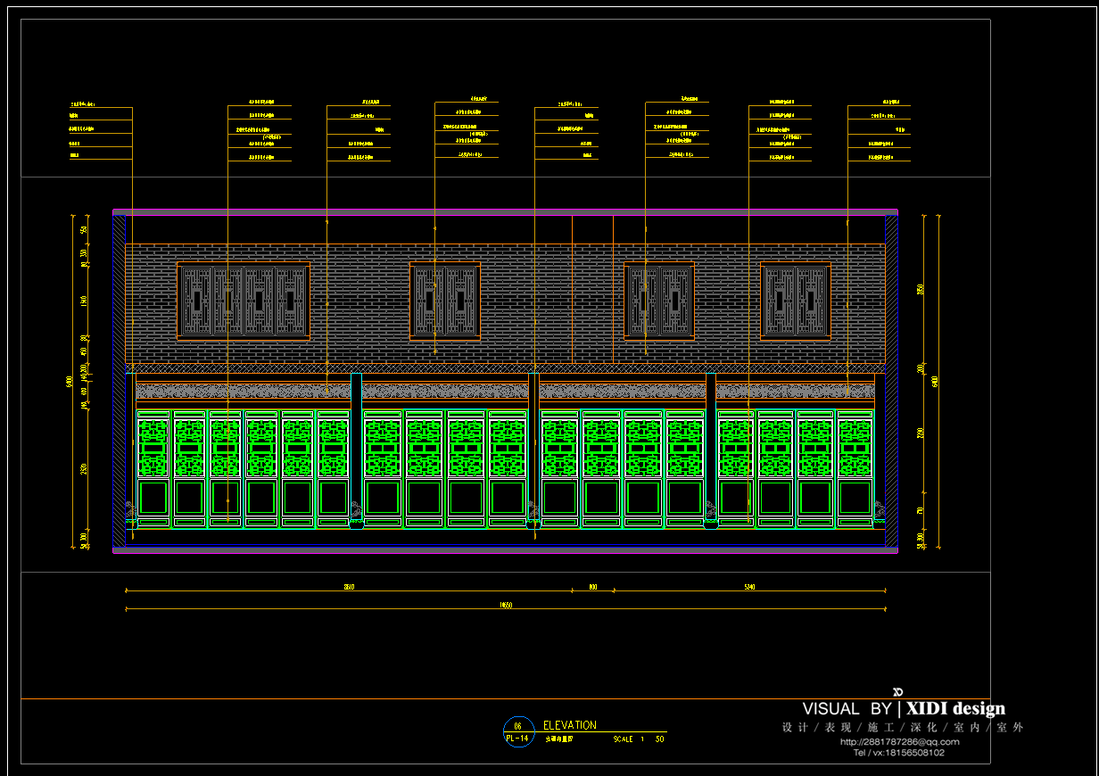Click the Tel/vx phone number text

point(898,753)
